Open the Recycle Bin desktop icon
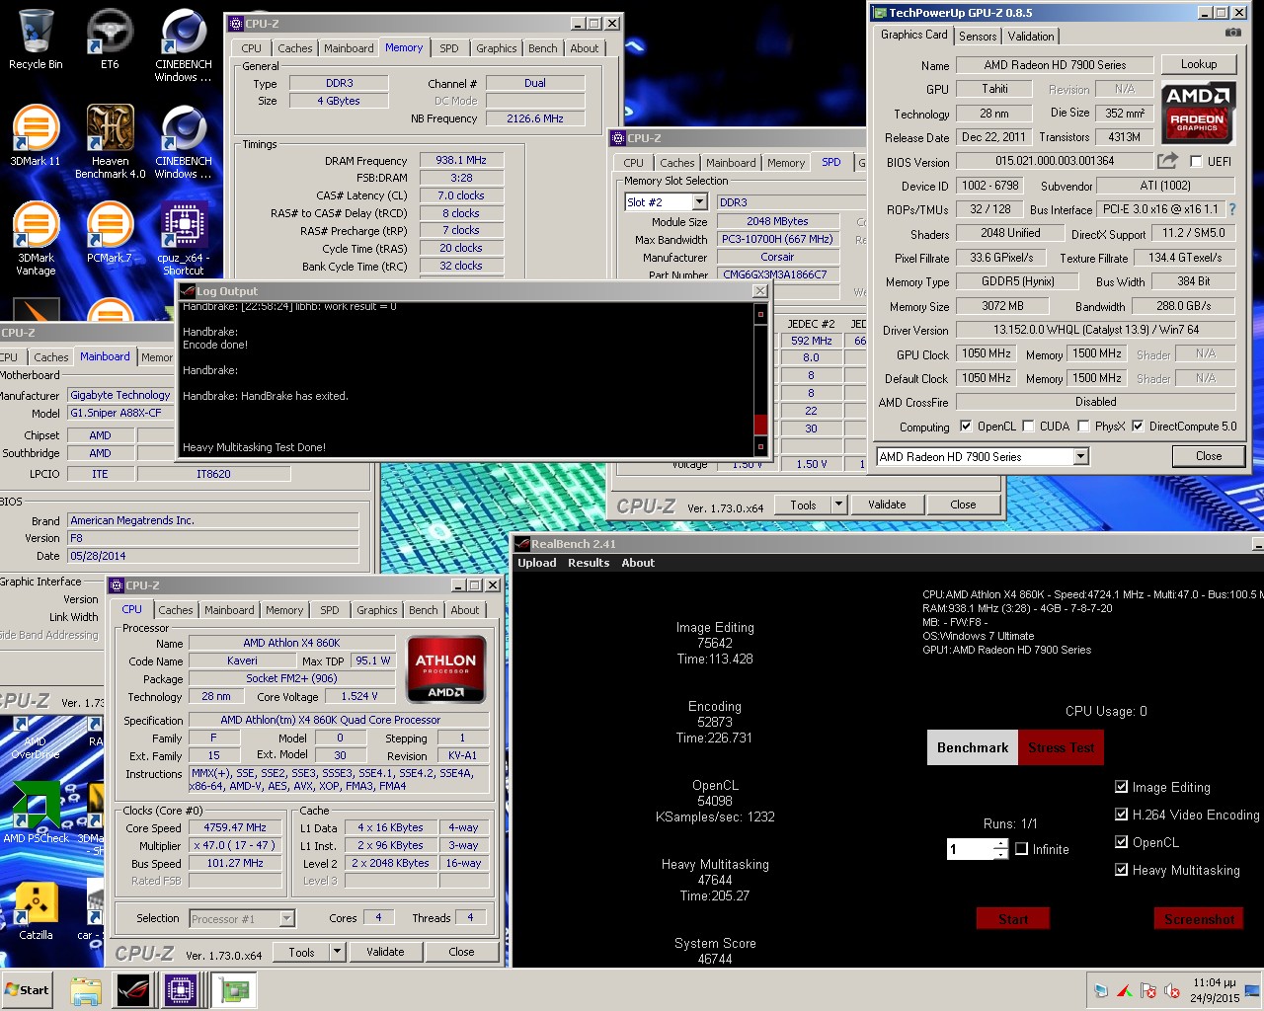Image resolution: width=1264 pixels, height=1011 pixels. [x=36, y=39]
